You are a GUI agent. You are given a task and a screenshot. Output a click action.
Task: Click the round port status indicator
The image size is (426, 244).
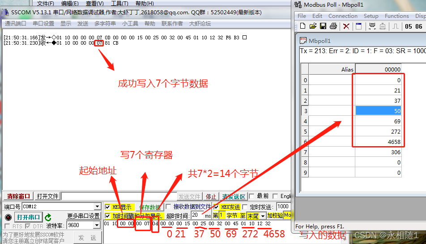(x=9, y=217)
